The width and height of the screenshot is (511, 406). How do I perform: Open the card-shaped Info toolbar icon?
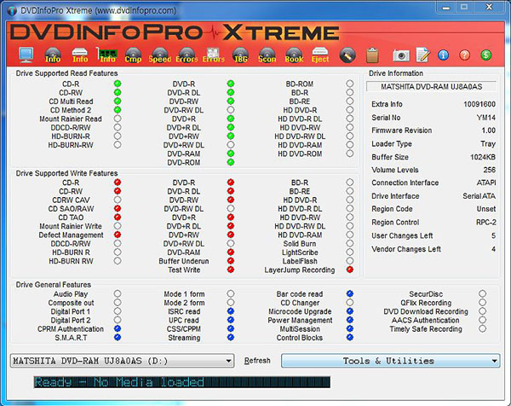click(107, 55)
